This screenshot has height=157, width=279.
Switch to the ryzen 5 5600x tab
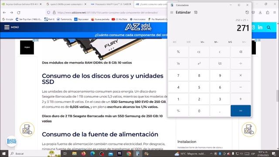click(x=66, y=4)
